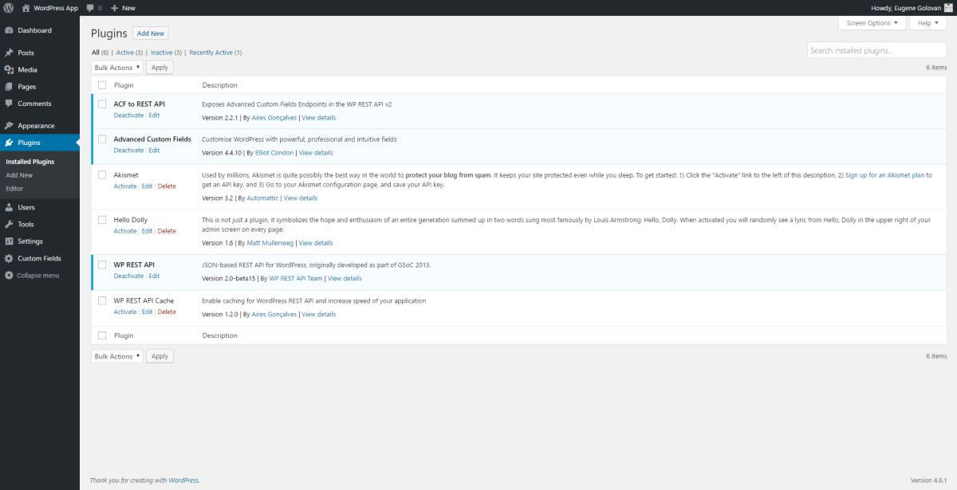Click the Add New plugin button

tap(150, 33)
